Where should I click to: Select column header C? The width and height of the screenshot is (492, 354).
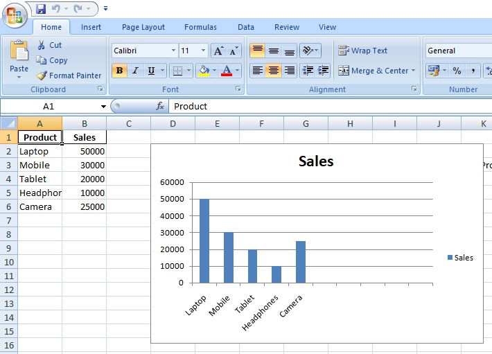click(129, 123)
